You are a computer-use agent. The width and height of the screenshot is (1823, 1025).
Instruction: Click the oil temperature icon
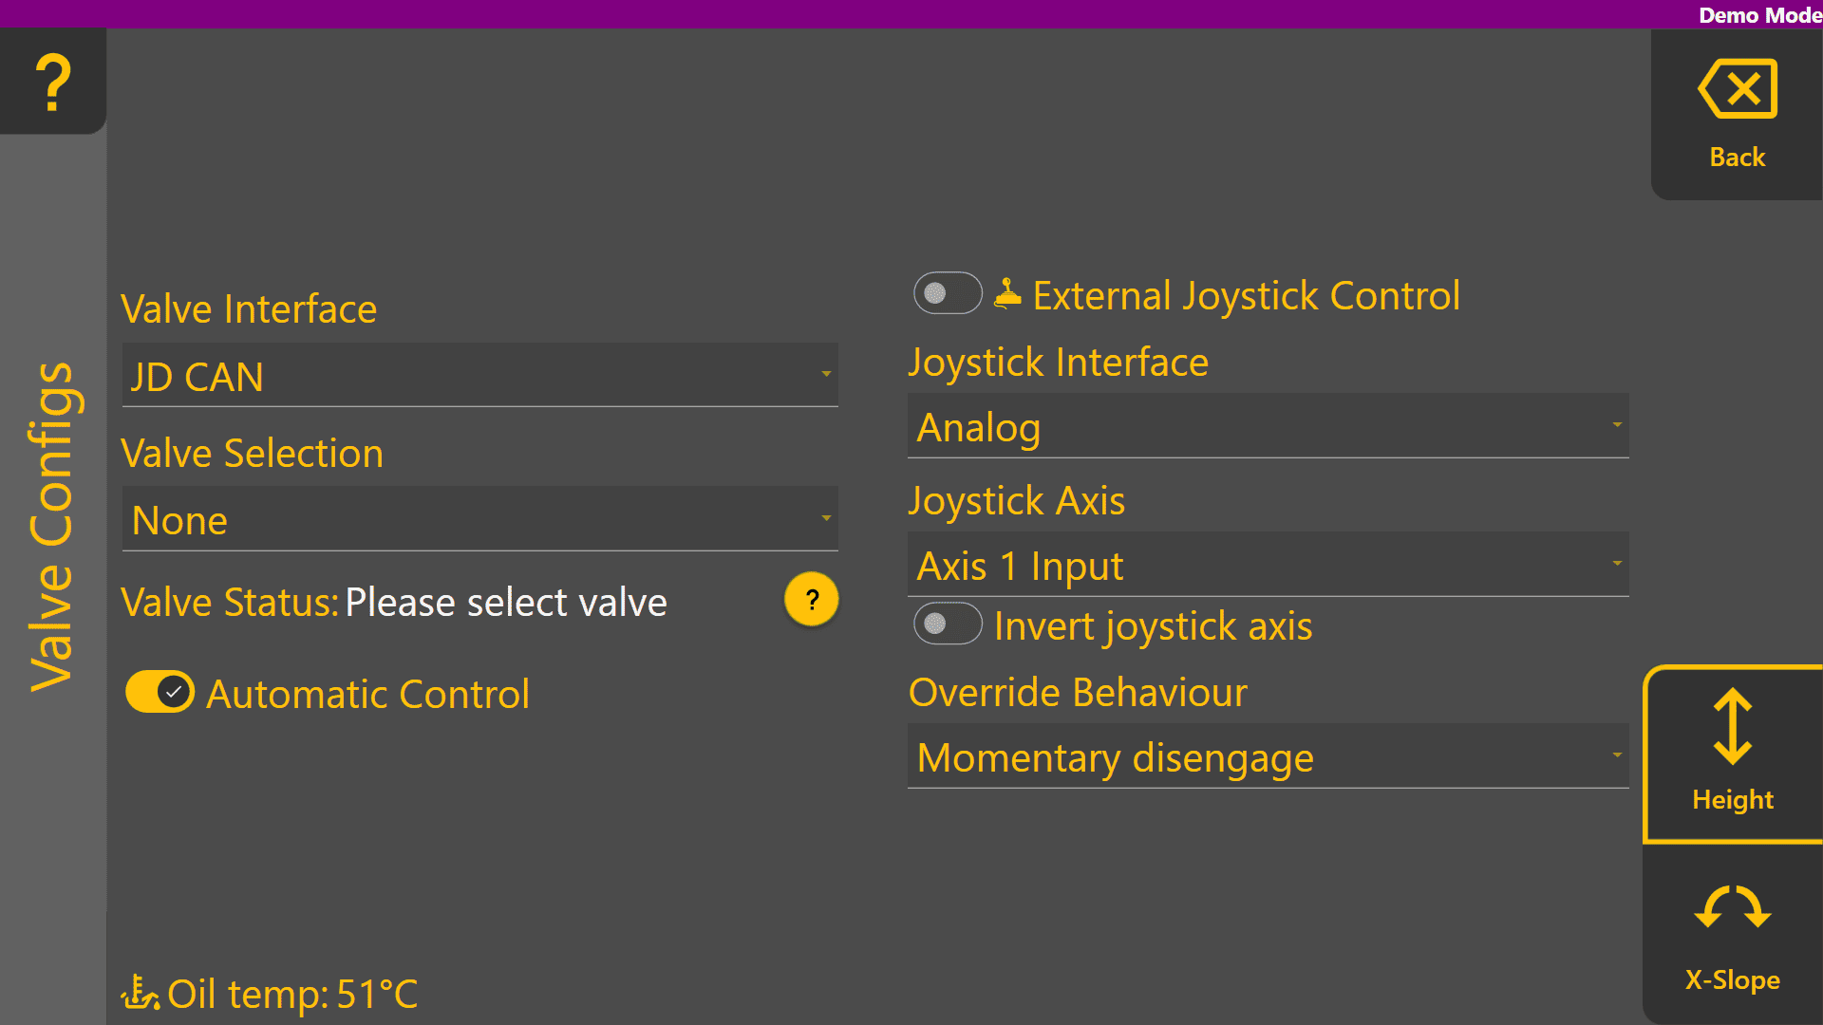click(x=140, y=994)
